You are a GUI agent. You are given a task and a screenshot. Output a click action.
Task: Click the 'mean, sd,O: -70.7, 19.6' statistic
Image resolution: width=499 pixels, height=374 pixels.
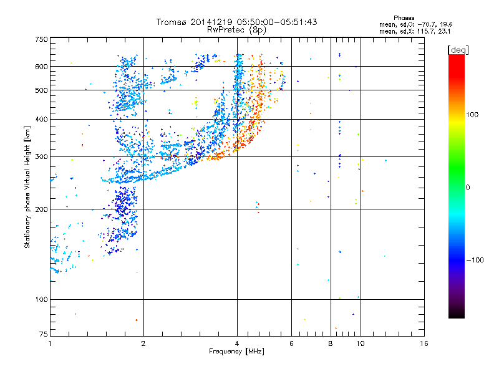pos(415,24)
